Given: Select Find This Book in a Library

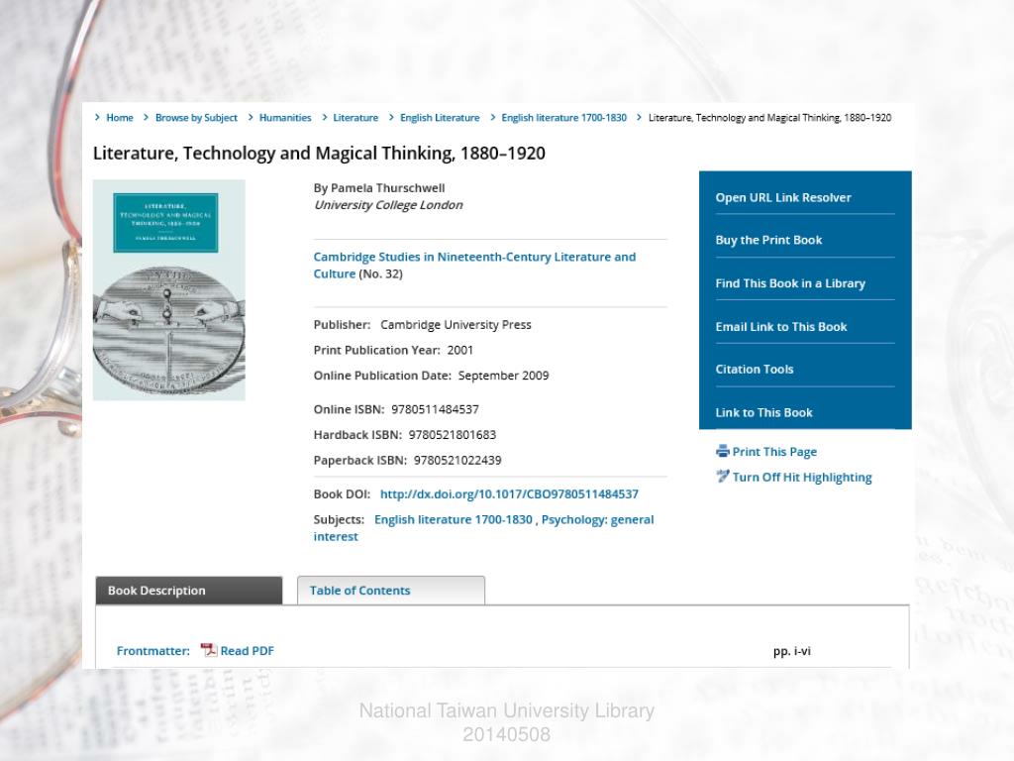Looking at the screenshot, I should 790,283.
